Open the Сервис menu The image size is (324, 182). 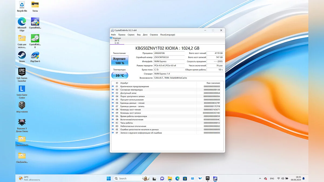(x=131, y=35)
